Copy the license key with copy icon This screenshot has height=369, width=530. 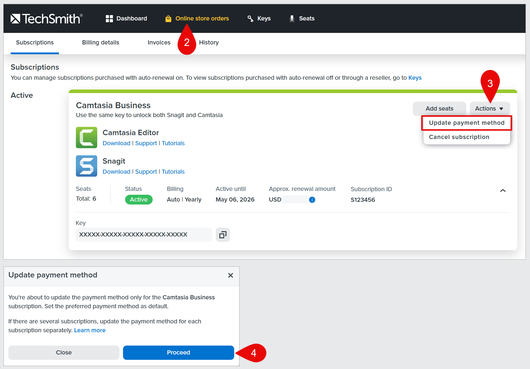223,235
